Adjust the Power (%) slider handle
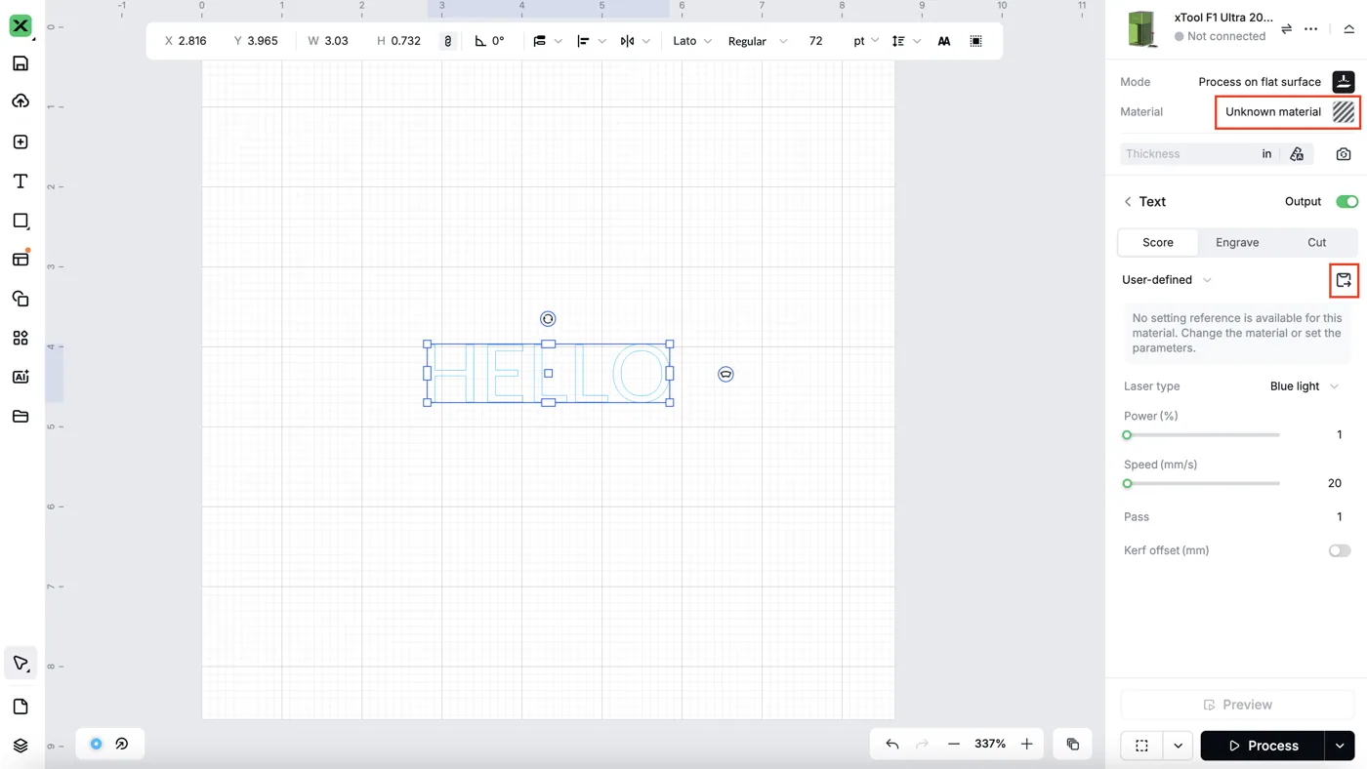The height and width of the screenshot is (769, 1367). [x=1127, y=435]
